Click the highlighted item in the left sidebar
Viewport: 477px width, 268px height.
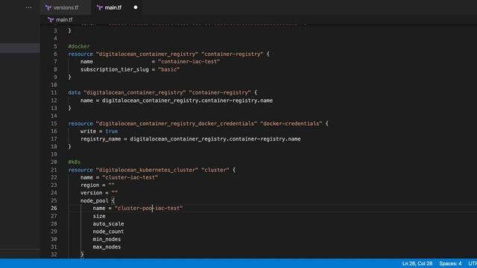20,48
